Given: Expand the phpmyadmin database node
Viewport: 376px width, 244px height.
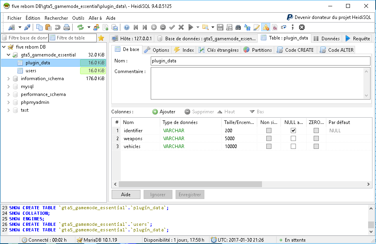Looking at the screenshot, I should click(9, 102).
